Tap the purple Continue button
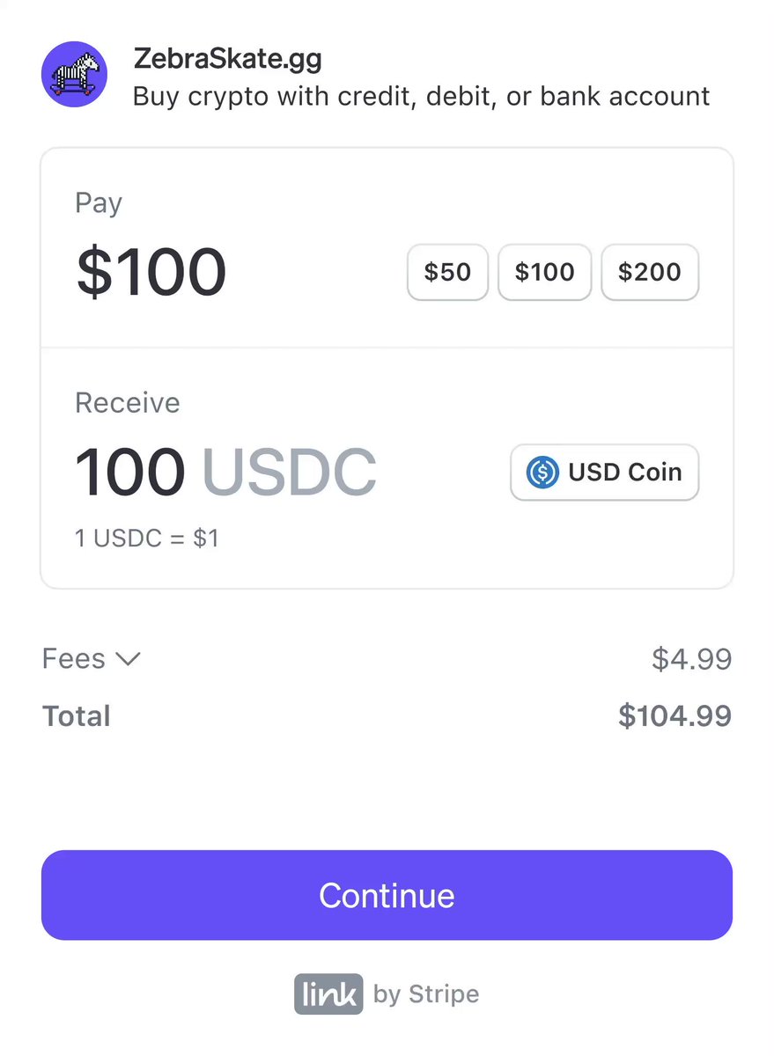The image size is (774, 1056). click(x=387, y=895)
